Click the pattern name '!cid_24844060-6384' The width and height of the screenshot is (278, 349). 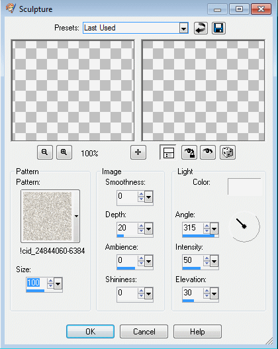coord(52,251)
